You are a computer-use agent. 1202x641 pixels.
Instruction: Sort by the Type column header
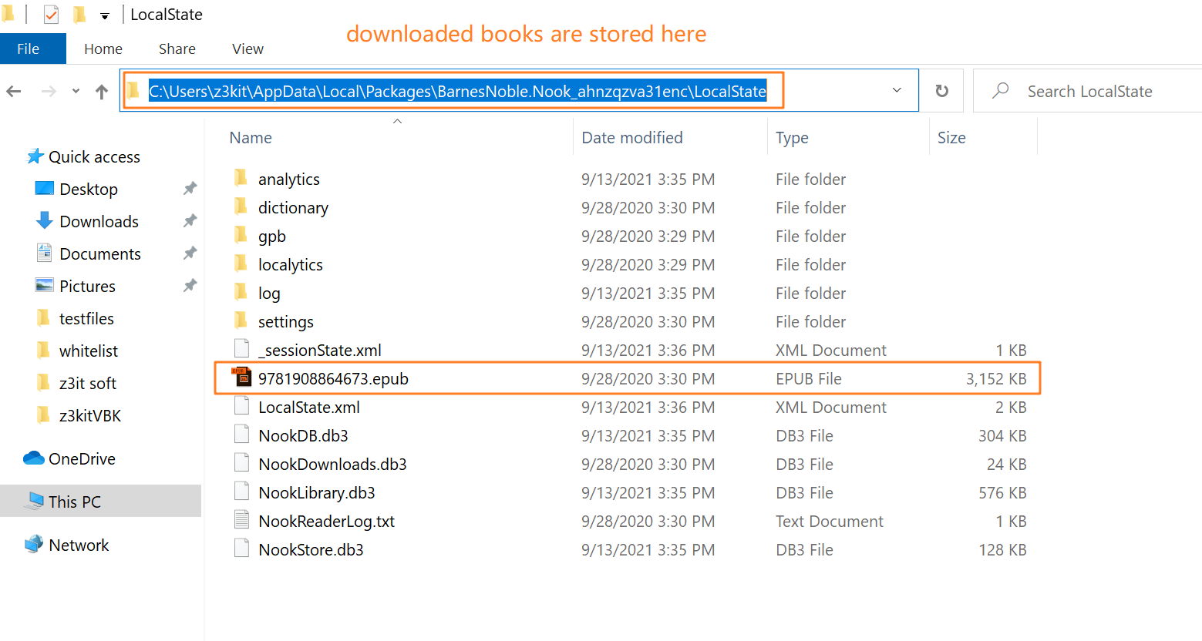coord(792,138)
